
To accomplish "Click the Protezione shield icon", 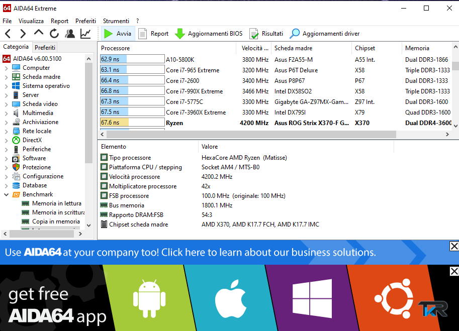I will tap(16, 167).
